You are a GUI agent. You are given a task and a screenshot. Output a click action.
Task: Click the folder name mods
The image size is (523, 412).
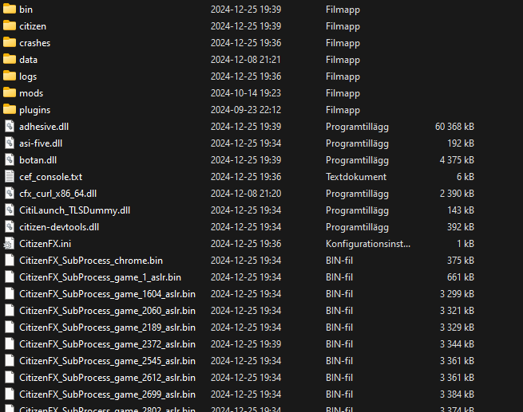point(31,93)
